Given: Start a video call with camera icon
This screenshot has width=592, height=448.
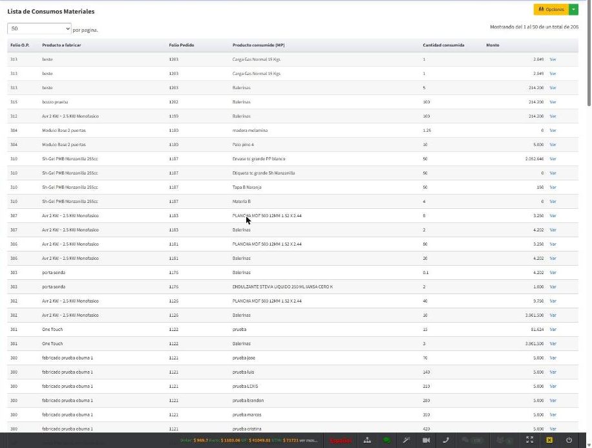Looking at the screenshot, I should (426, 440).
